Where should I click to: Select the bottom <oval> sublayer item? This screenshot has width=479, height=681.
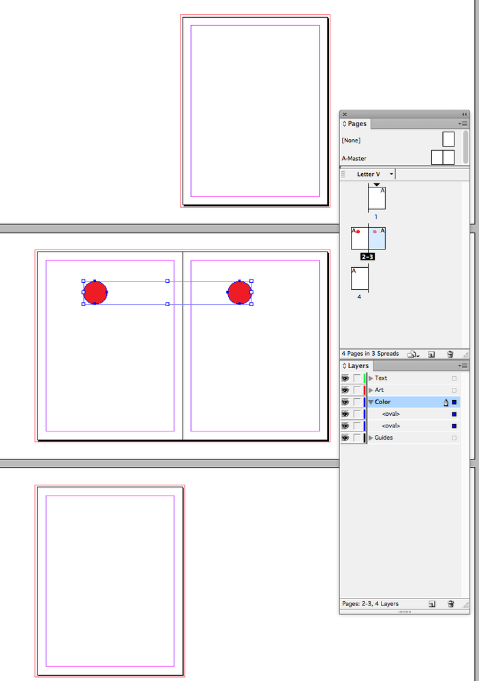[414, 426]
